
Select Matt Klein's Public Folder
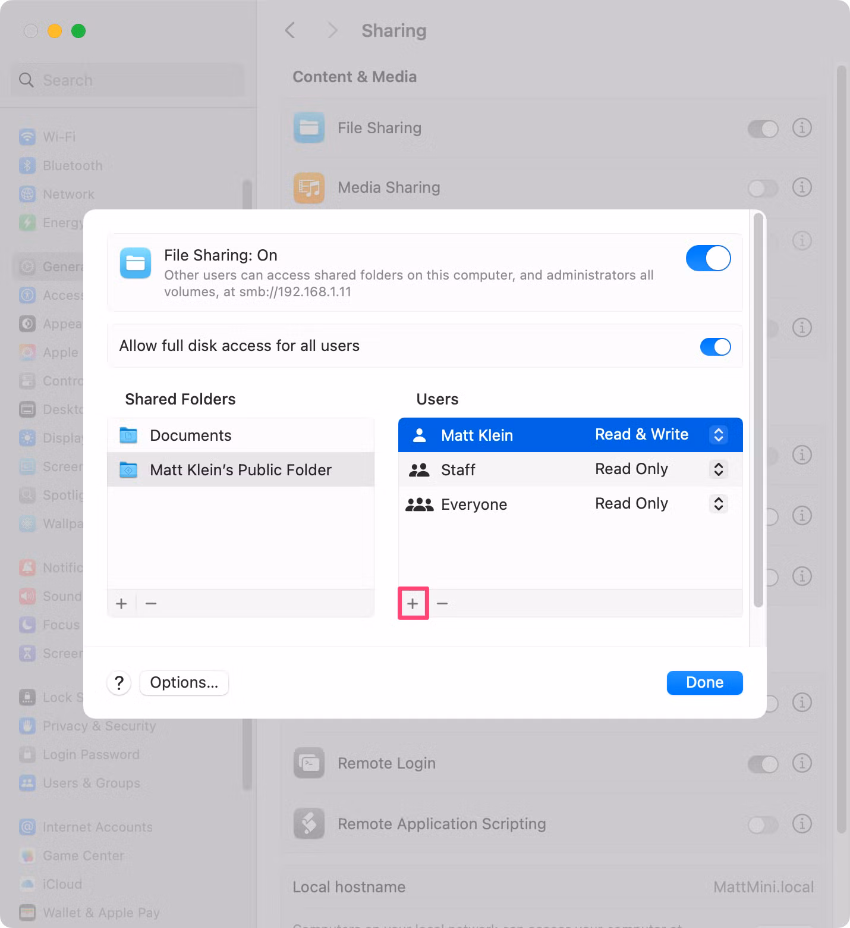[x=241, y=470]
